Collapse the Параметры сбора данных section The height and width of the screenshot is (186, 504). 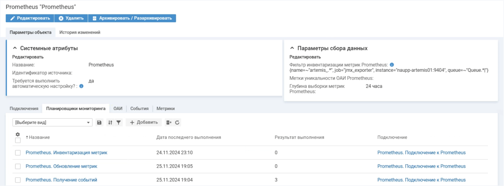coord(292,48)
